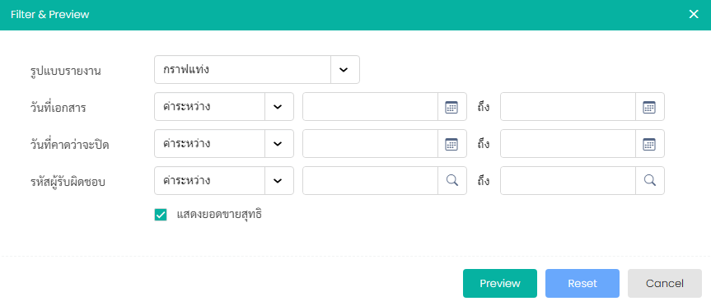This screenshot has width=711, height=306.
Task: Click the Cancel button
Action: 664,283
